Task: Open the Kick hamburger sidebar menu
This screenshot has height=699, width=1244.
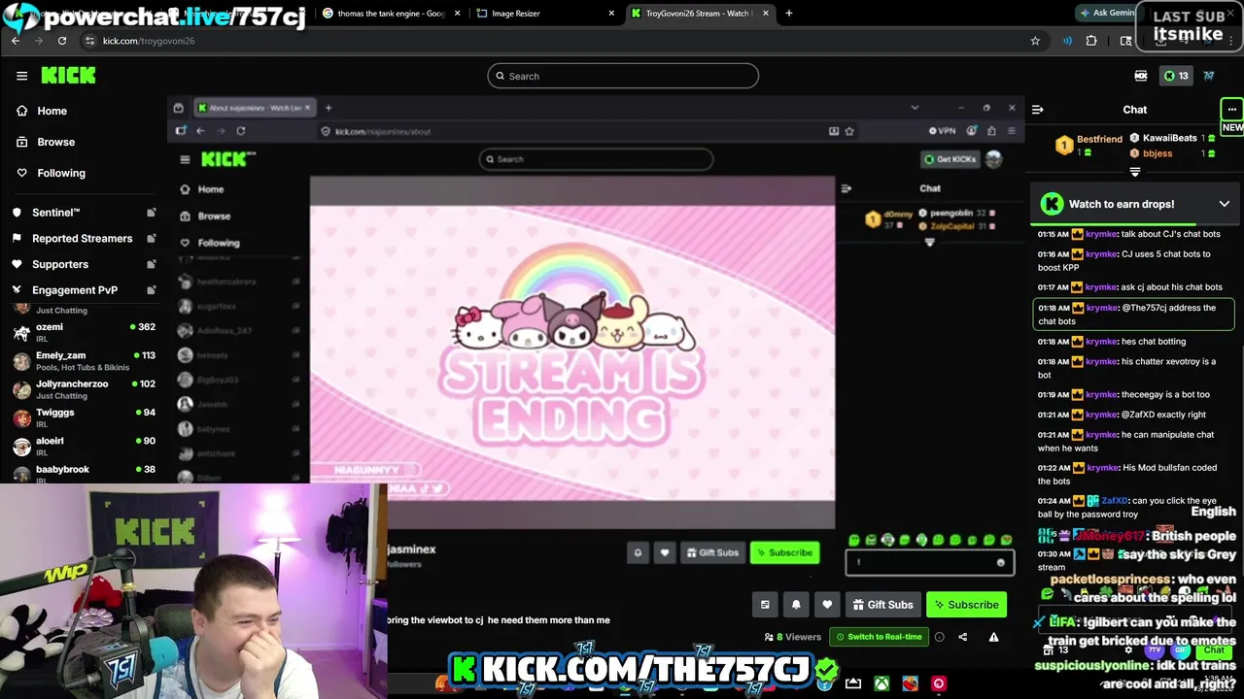Action: [x=21, y=76]
